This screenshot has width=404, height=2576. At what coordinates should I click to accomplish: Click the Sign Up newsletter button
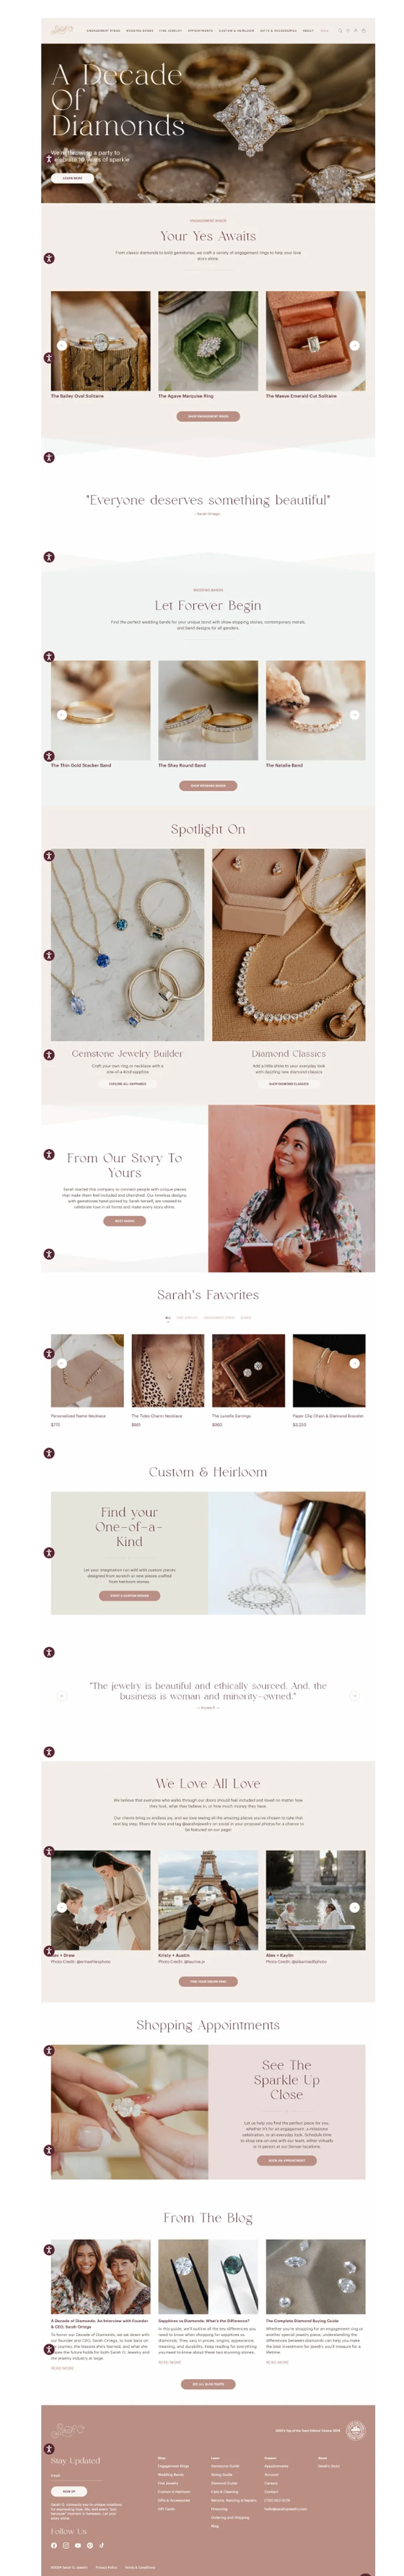pyautogui.click(x=69, y=2492)
